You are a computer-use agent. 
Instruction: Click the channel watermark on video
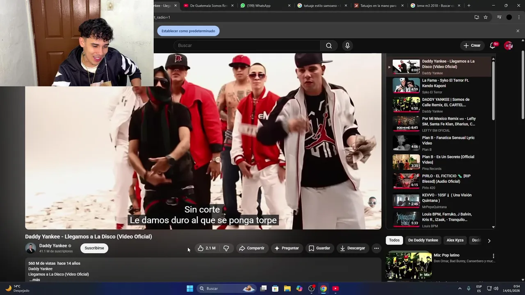click(x=372, y=202)
